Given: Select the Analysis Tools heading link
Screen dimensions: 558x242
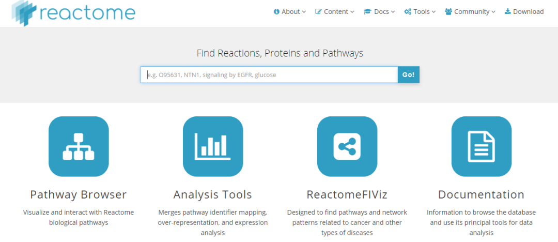Looking at the screenshot, I should click(x=213, y=195).
